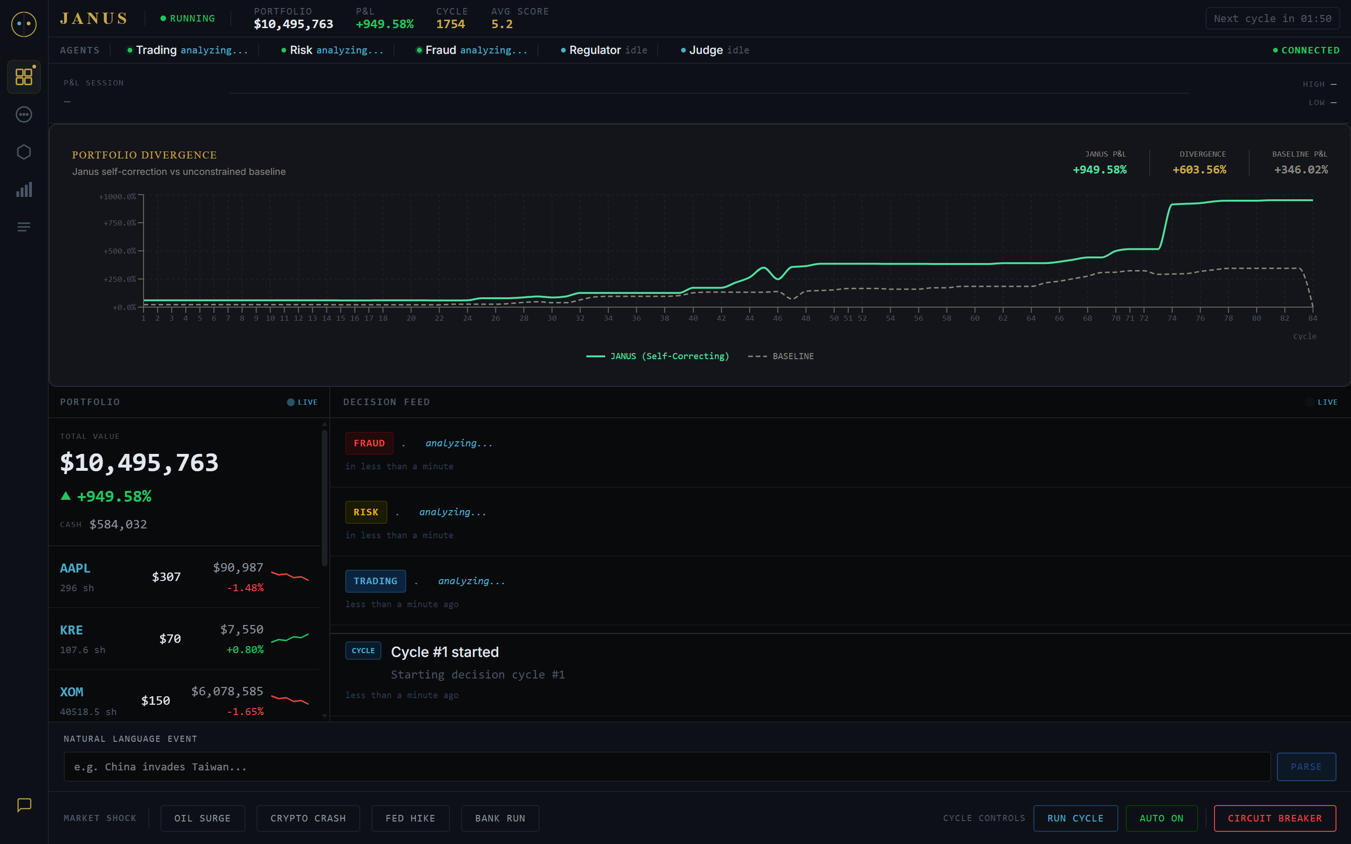The height and width of the screenshot is (844, 1351).
Task: Trigger the OIL SURGE market shock
Action: [x=203, y=818]
